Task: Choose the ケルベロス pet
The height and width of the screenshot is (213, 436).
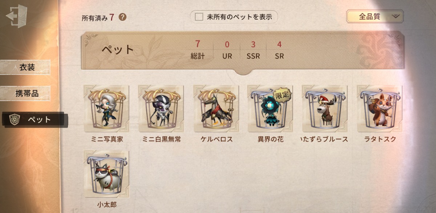Action: pos(216,108)
